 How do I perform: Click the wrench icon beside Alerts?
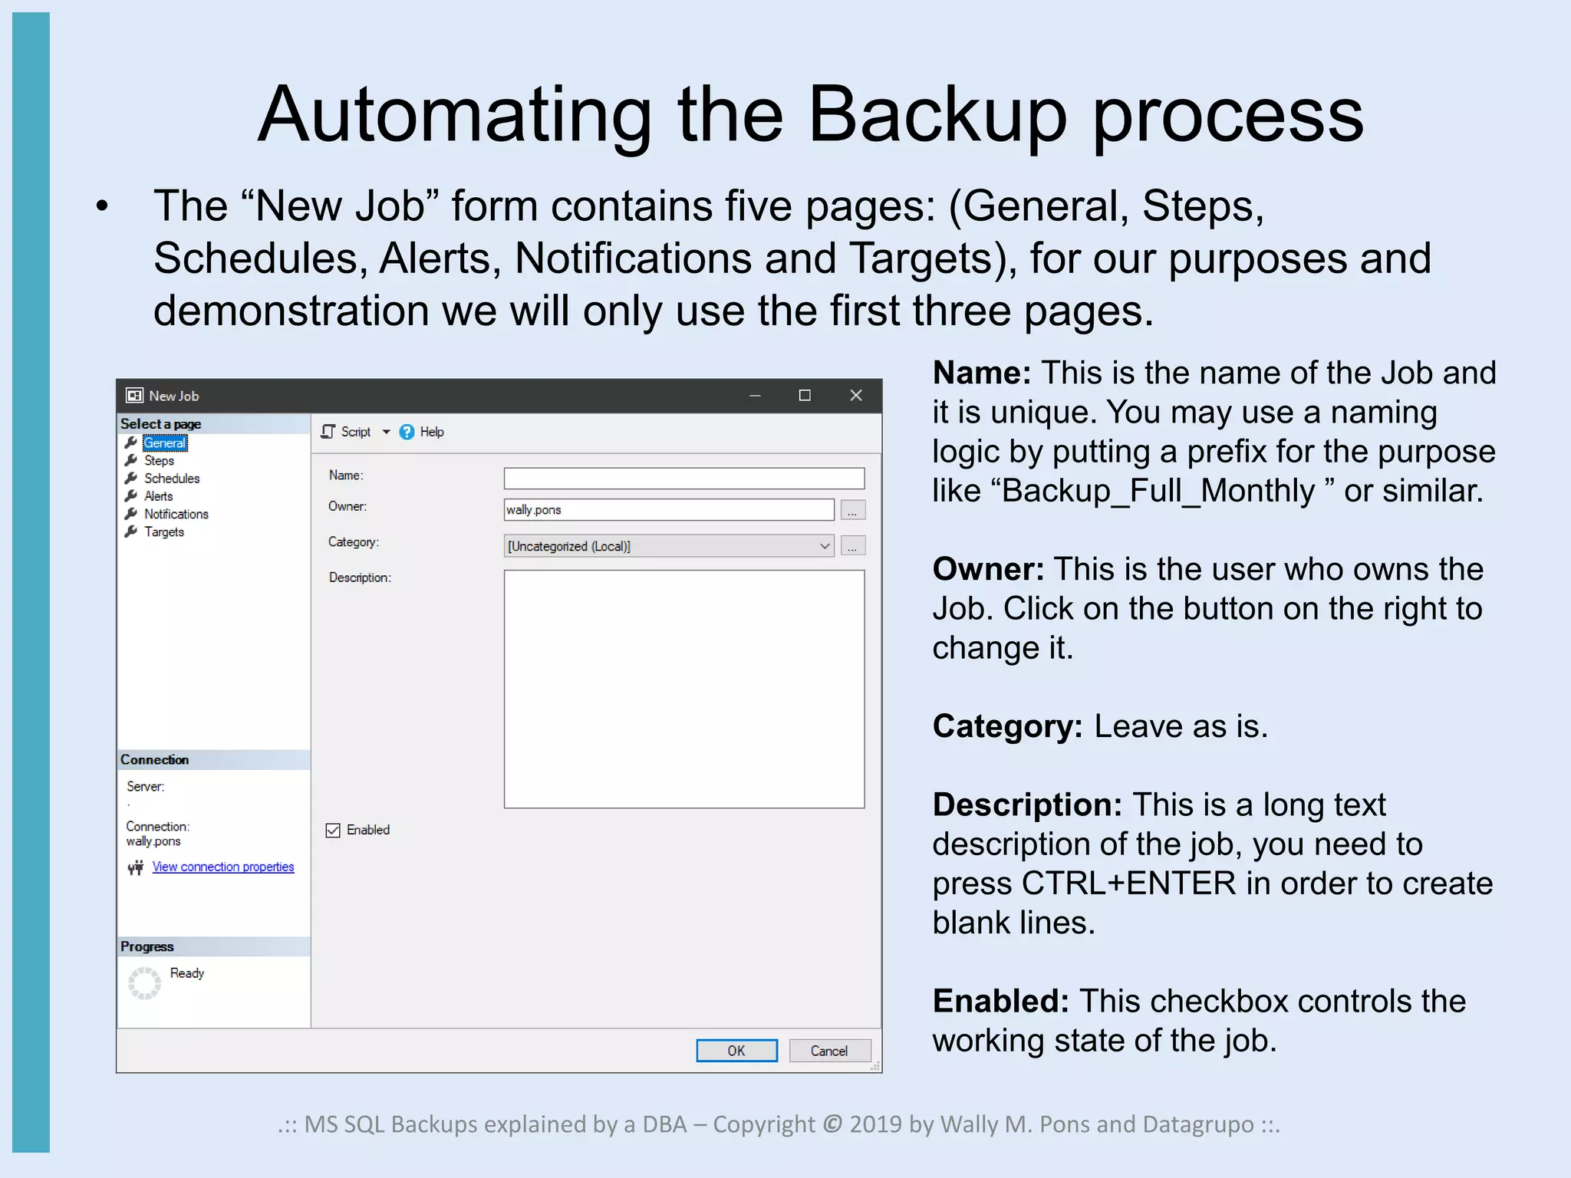131,495
